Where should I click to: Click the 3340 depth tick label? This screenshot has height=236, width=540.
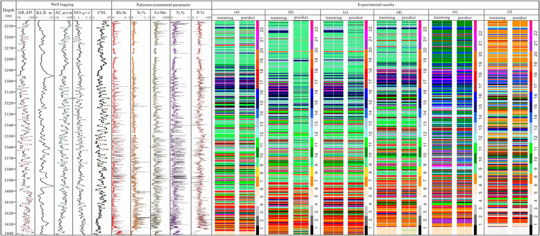8,125
